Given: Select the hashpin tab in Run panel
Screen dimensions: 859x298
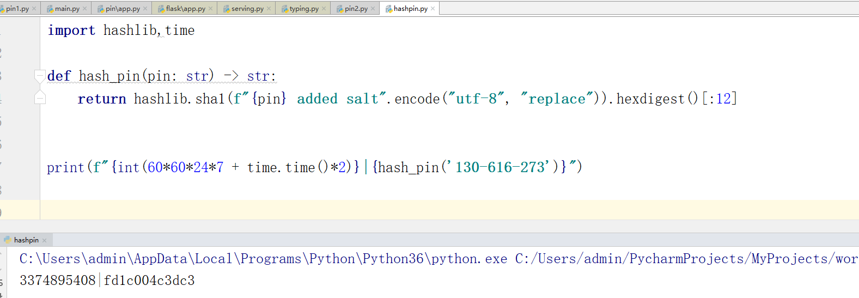Looking at the screenshot, I should (x=26, y=240).
